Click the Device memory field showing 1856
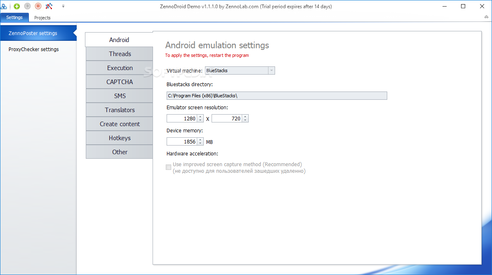The height and width of the screenshot is (275, 492). [182, 142]
